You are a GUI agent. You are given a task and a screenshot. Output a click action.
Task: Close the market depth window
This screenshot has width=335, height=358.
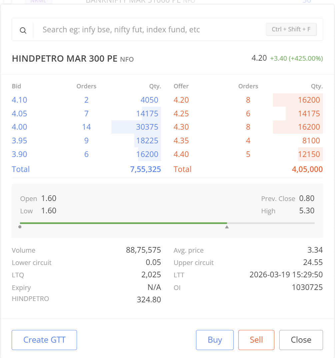click(x=301, y=340)
